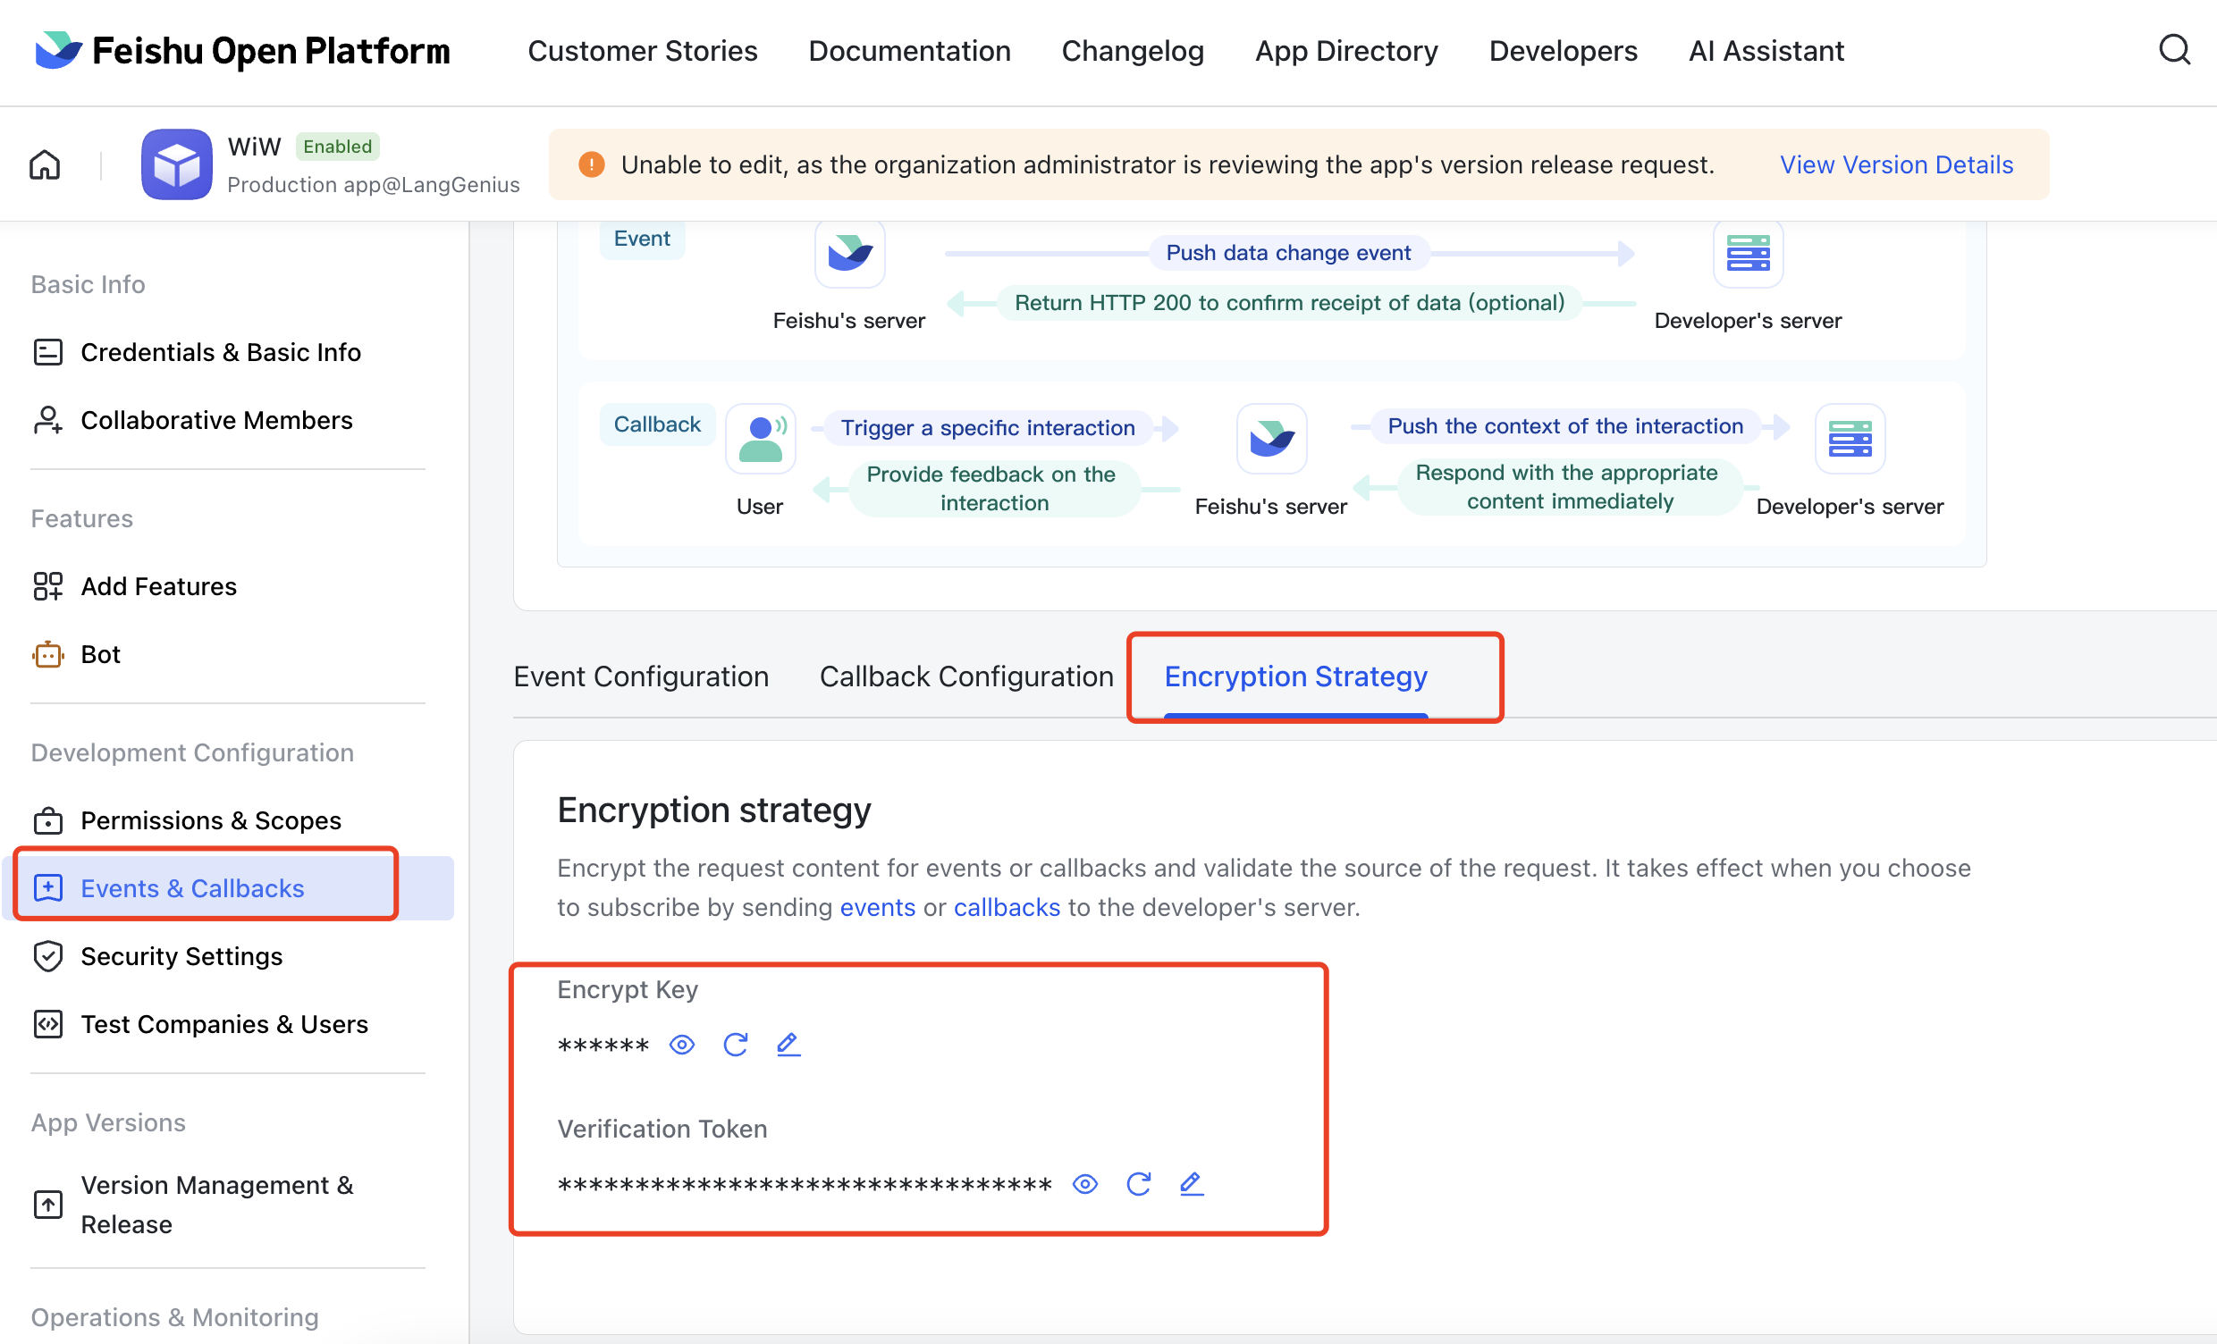The height and width of the screenshot is (1344, 2217).
Task: Go to the home icon
Action: click(x=45, y=164)
